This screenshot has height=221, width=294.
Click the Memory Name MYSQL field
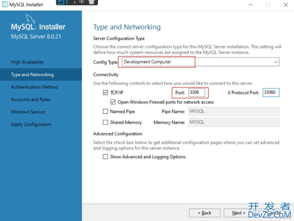(234, 122)
